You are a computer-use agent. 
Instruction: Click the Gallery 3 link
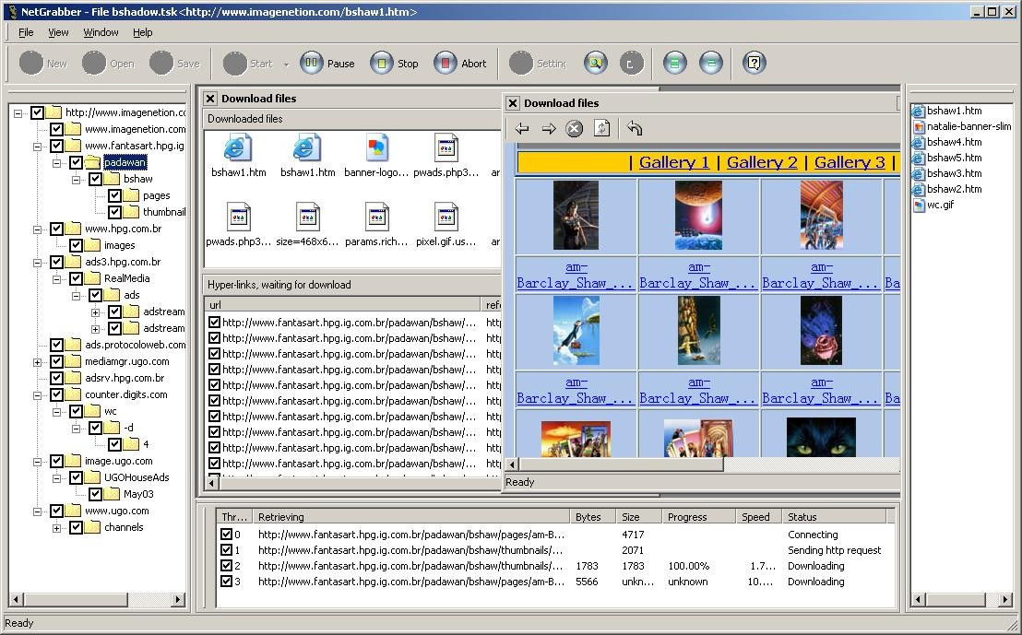(x=850, y=162)
